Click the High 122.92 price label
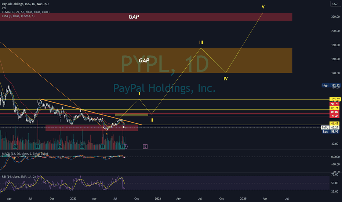This screenshot has height=202, width=342. tap(331, 85)
